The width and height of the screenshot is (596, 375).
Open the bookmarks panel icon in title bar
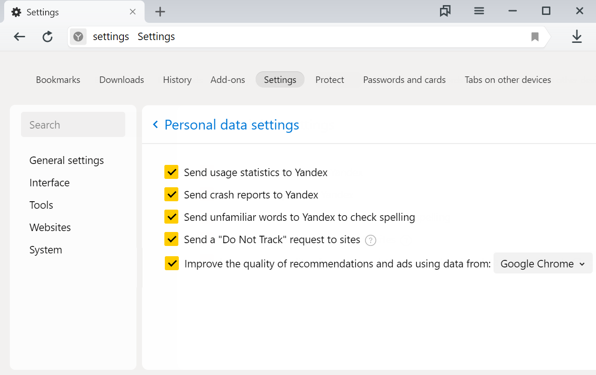tap(445, 11)
